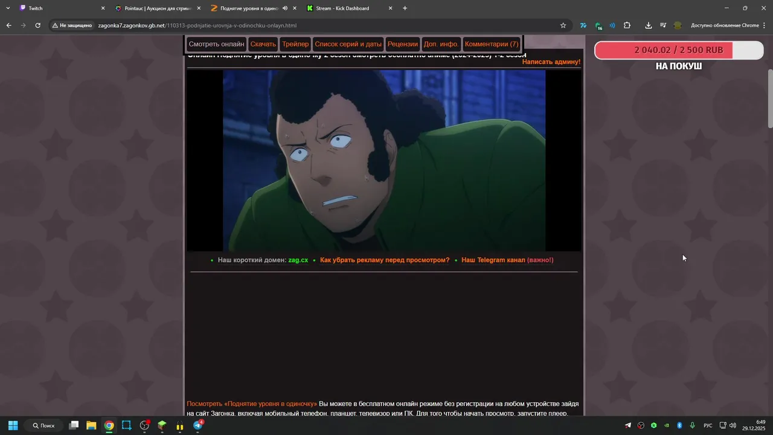Open the clock showing 6:49
This screenshot has width=773, height=435.
(x=754, y=425)
